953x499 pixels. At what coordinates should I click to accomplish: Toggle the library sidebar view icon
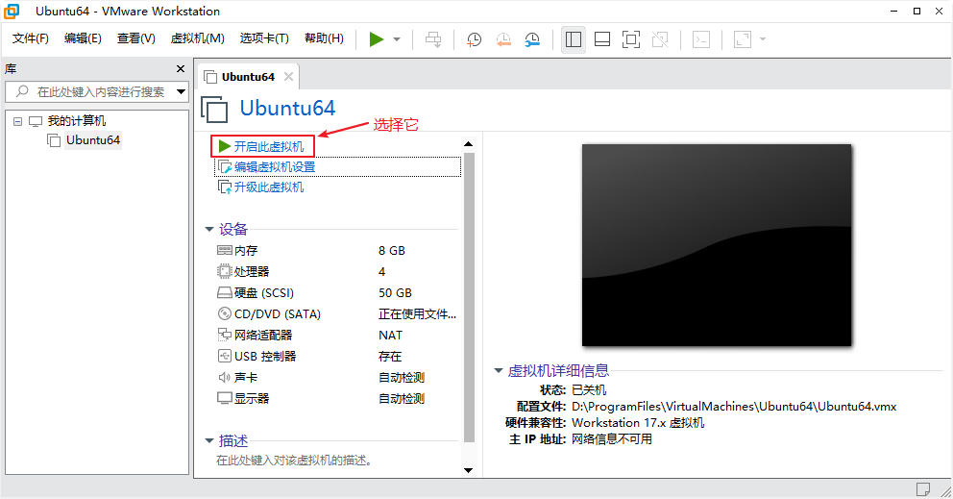point(574,39)
